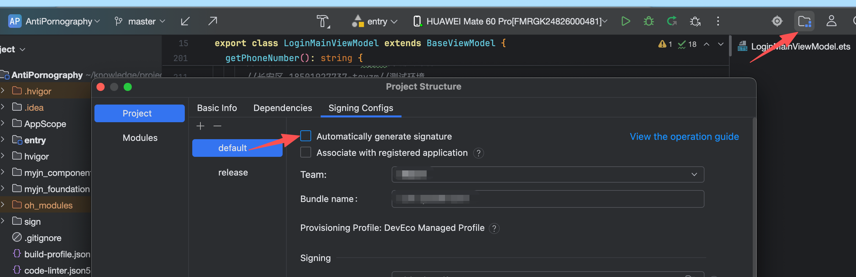Viewport: 856px width, 277px height.
Task: Expand the entry folder in project tree
Action: point(3,140)
